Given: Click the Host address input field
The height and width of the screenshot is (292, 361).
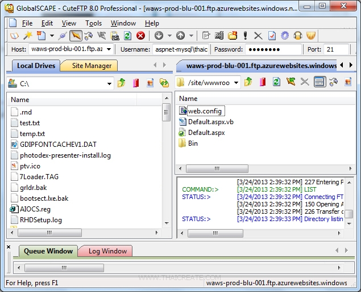Looking at the screenshot, I should (67, 49).
